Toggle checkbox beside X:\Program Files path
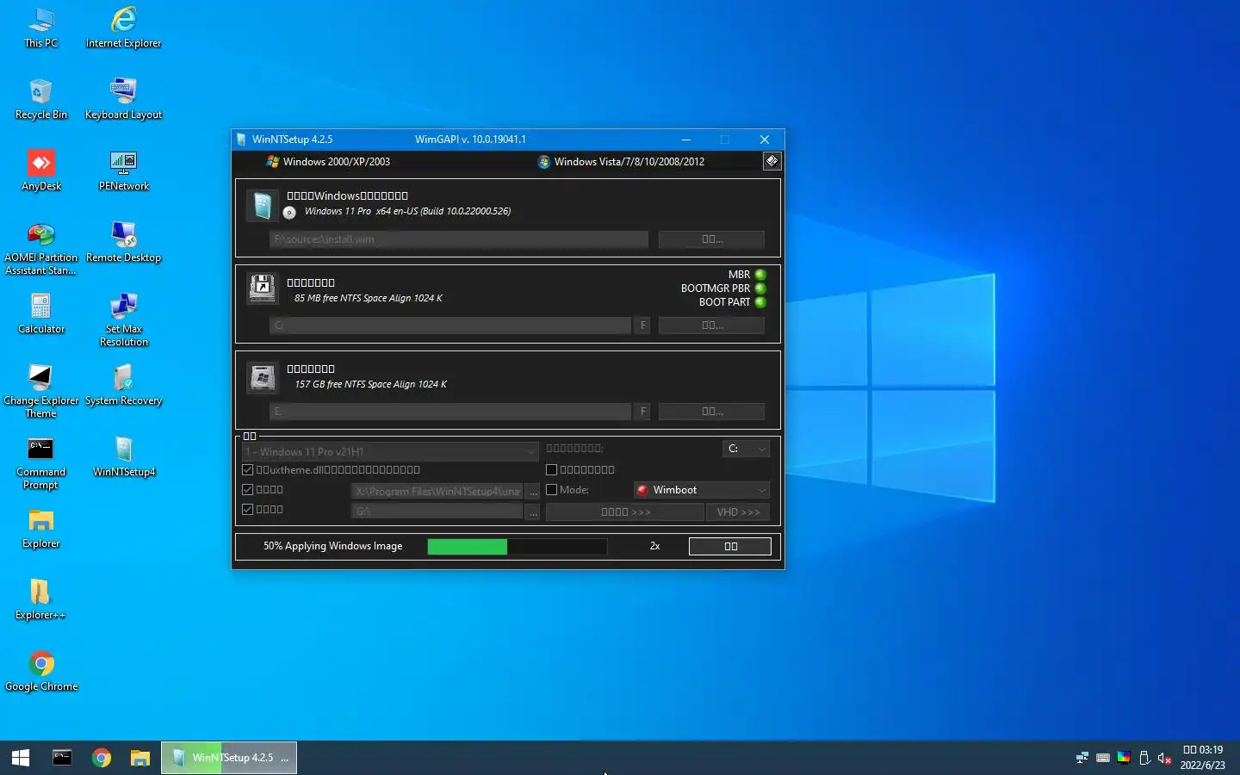This screenshot has width=1240, height=775. (x=248, y=490)
